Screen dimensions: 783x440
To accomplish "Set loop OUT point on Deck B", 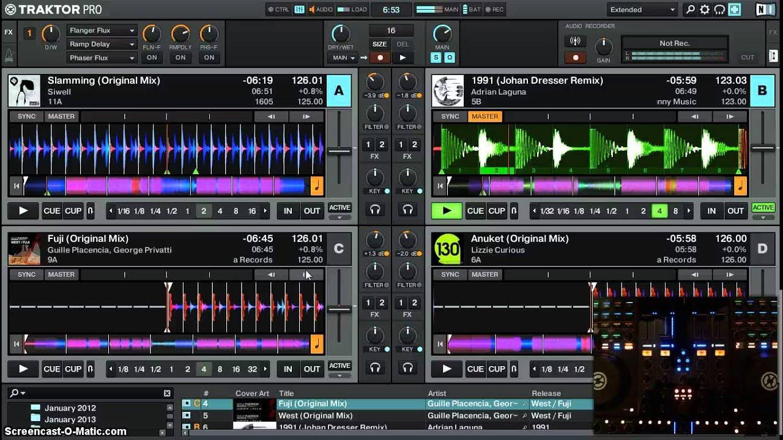I will point(735,211).
